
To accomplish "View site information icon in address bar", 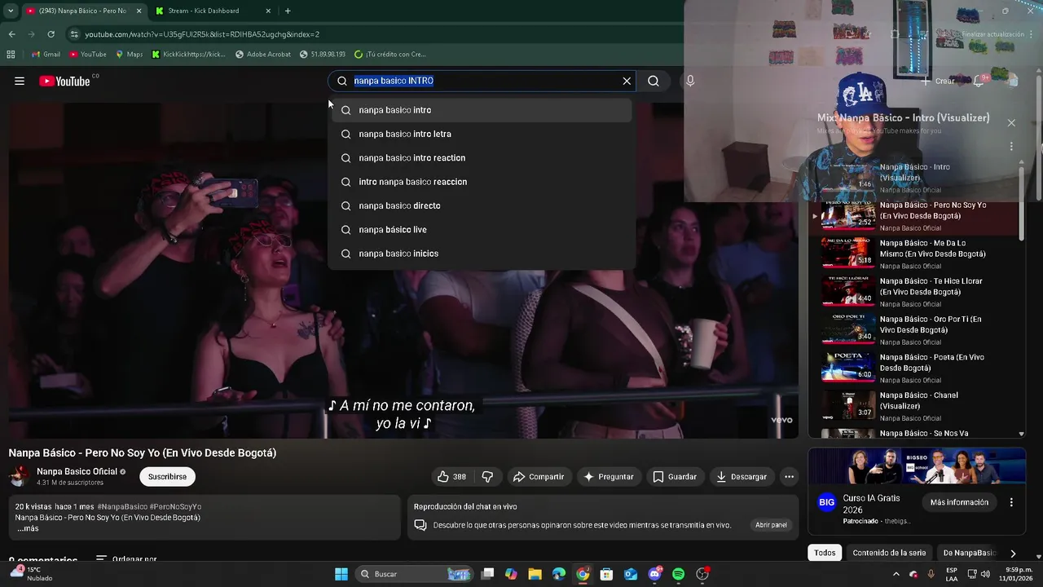I will (74, 34).
